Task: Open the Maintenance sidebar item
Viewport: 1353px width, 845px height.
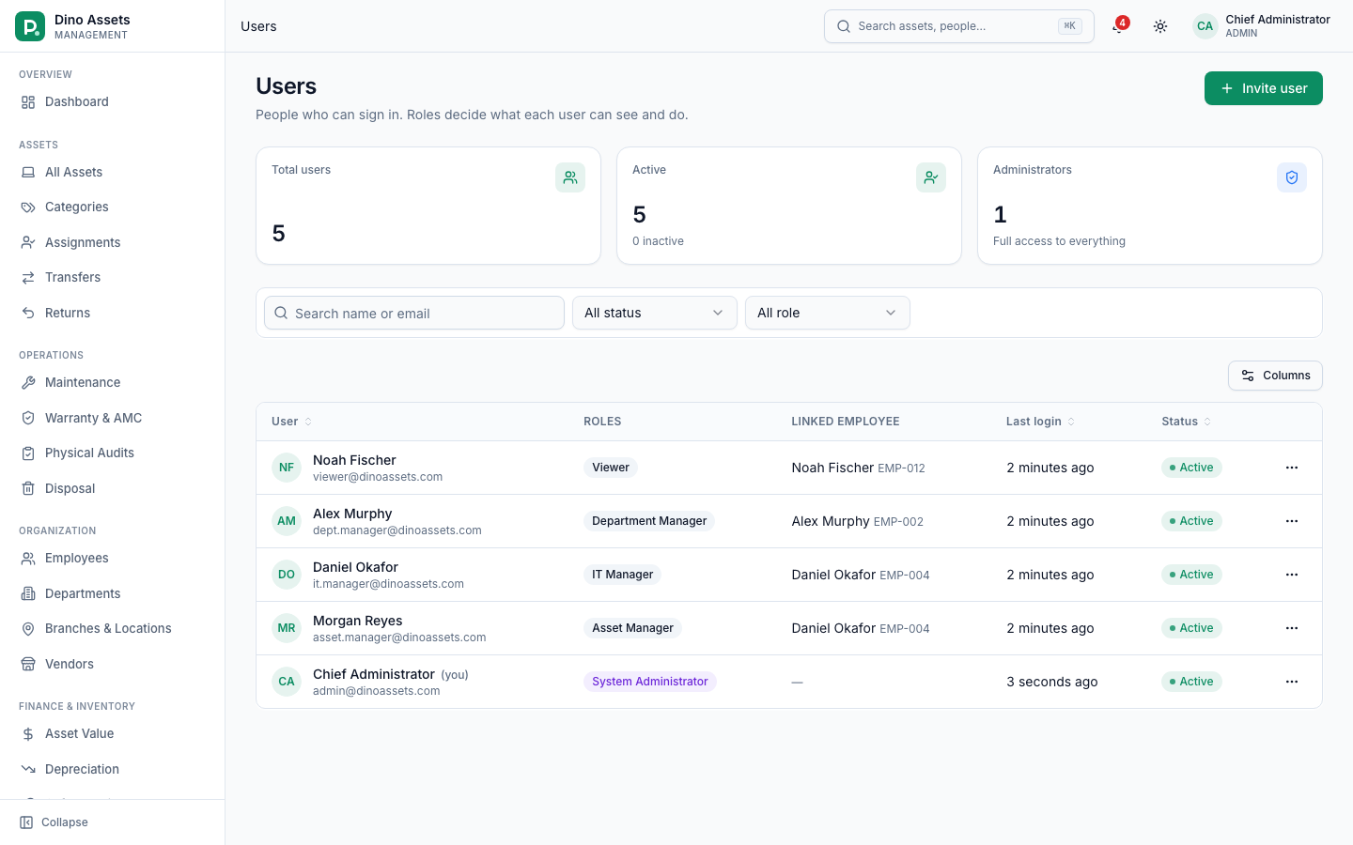Action: point(112,382)
